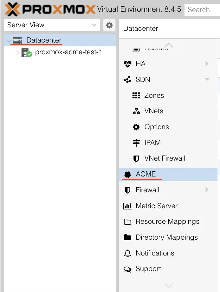Click the Directory Mappings folder icon

[x=127, y=237]
